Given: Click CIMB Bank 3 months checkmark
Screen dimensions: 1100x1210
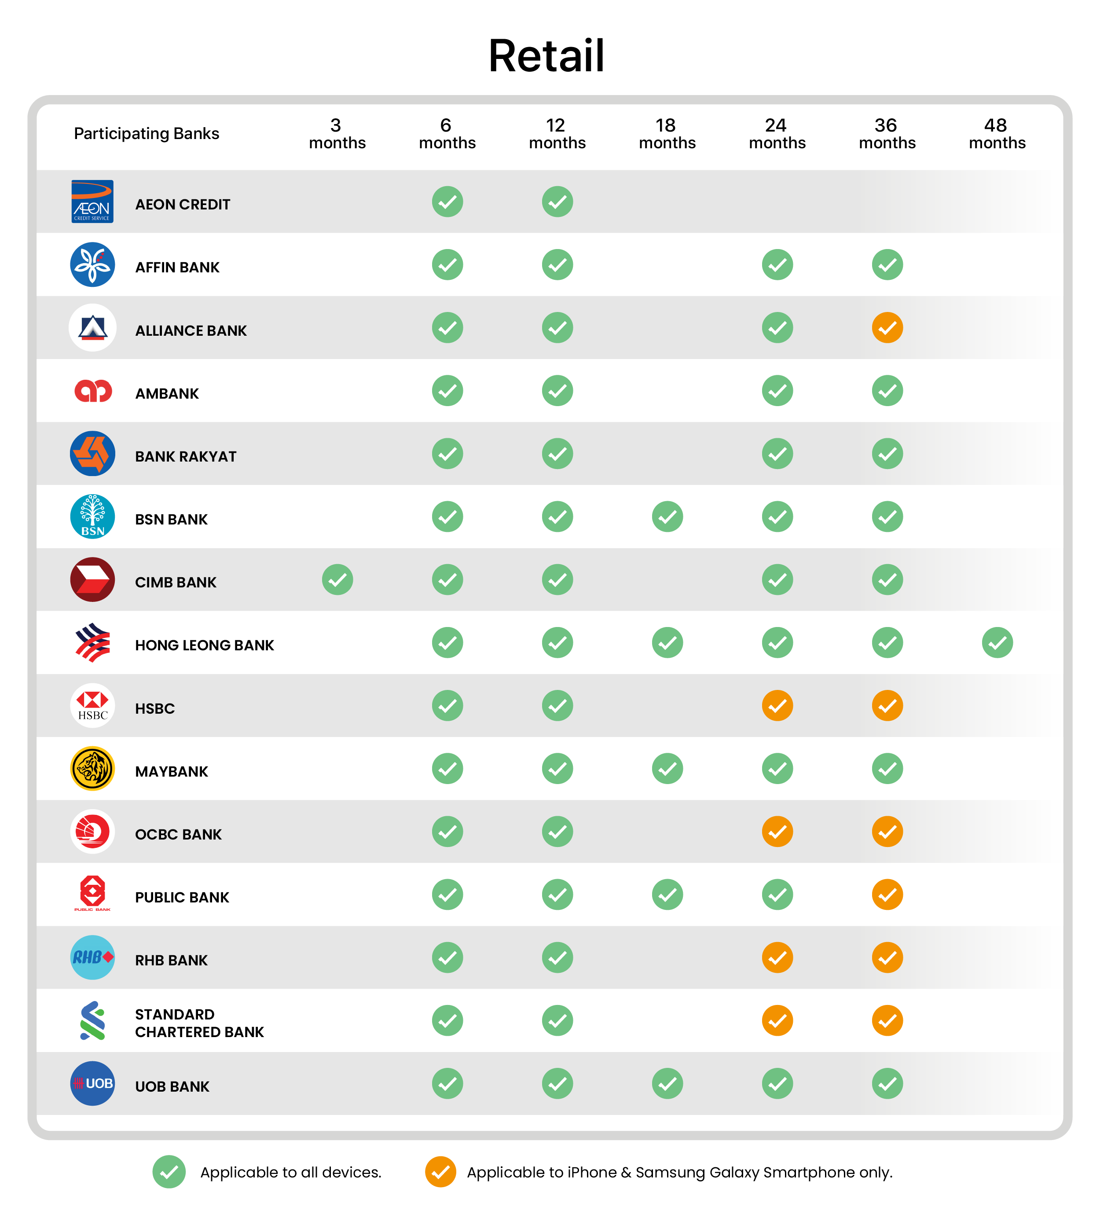Looking at the screenshot, I should point(337,580).
